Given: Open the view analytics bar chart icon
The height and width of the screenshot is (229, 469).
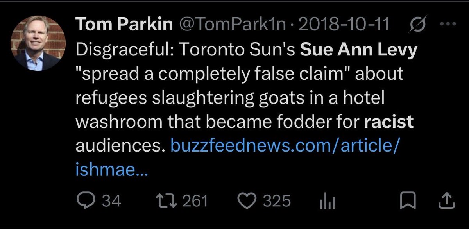Looking at the screenshot, I should tap(325, 202).
